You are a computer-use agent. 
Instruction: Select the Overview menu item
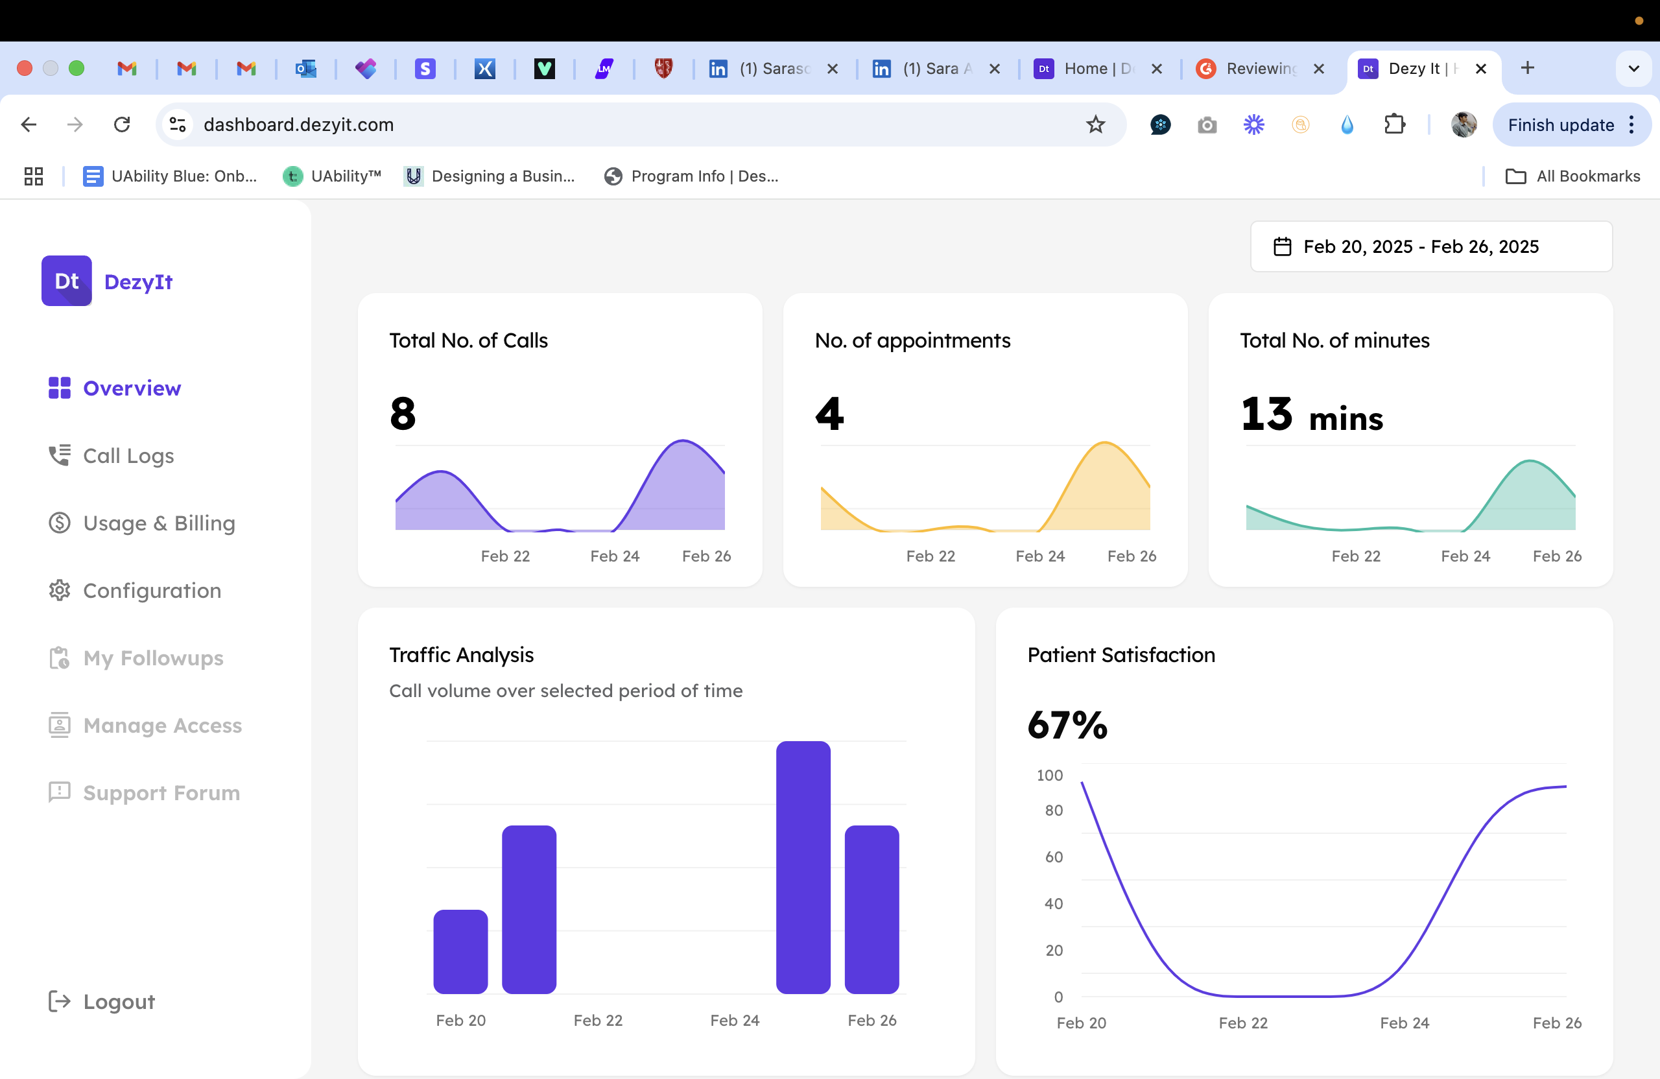click(131, 388)
